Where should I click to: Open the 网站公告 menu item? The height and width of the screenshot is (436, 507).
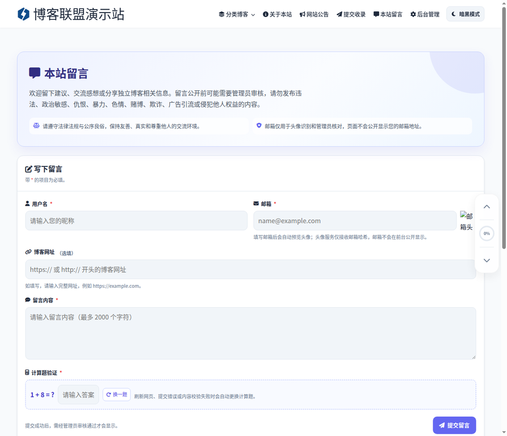pyautogui.click(x=314, y=14)
